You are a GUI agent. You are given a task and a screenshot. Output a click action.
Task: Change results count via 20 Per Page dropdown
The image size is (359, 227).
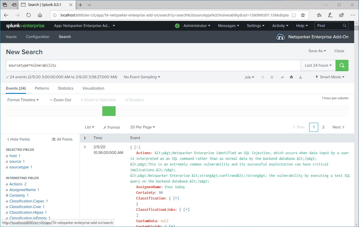(142, 127)
